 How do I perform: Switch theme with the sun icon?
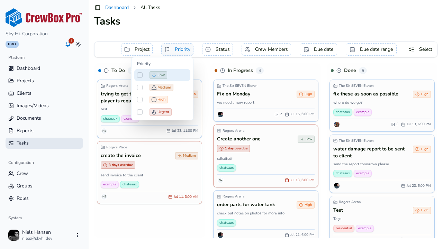[x=78, y=44]
